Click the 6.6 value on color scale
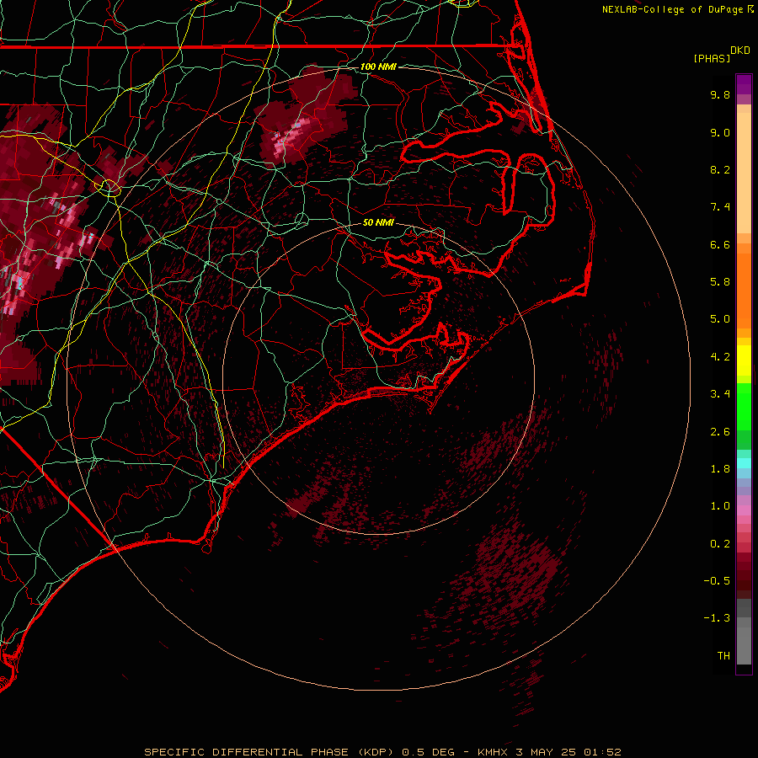758x758 pixels. (x=720, y=244)
